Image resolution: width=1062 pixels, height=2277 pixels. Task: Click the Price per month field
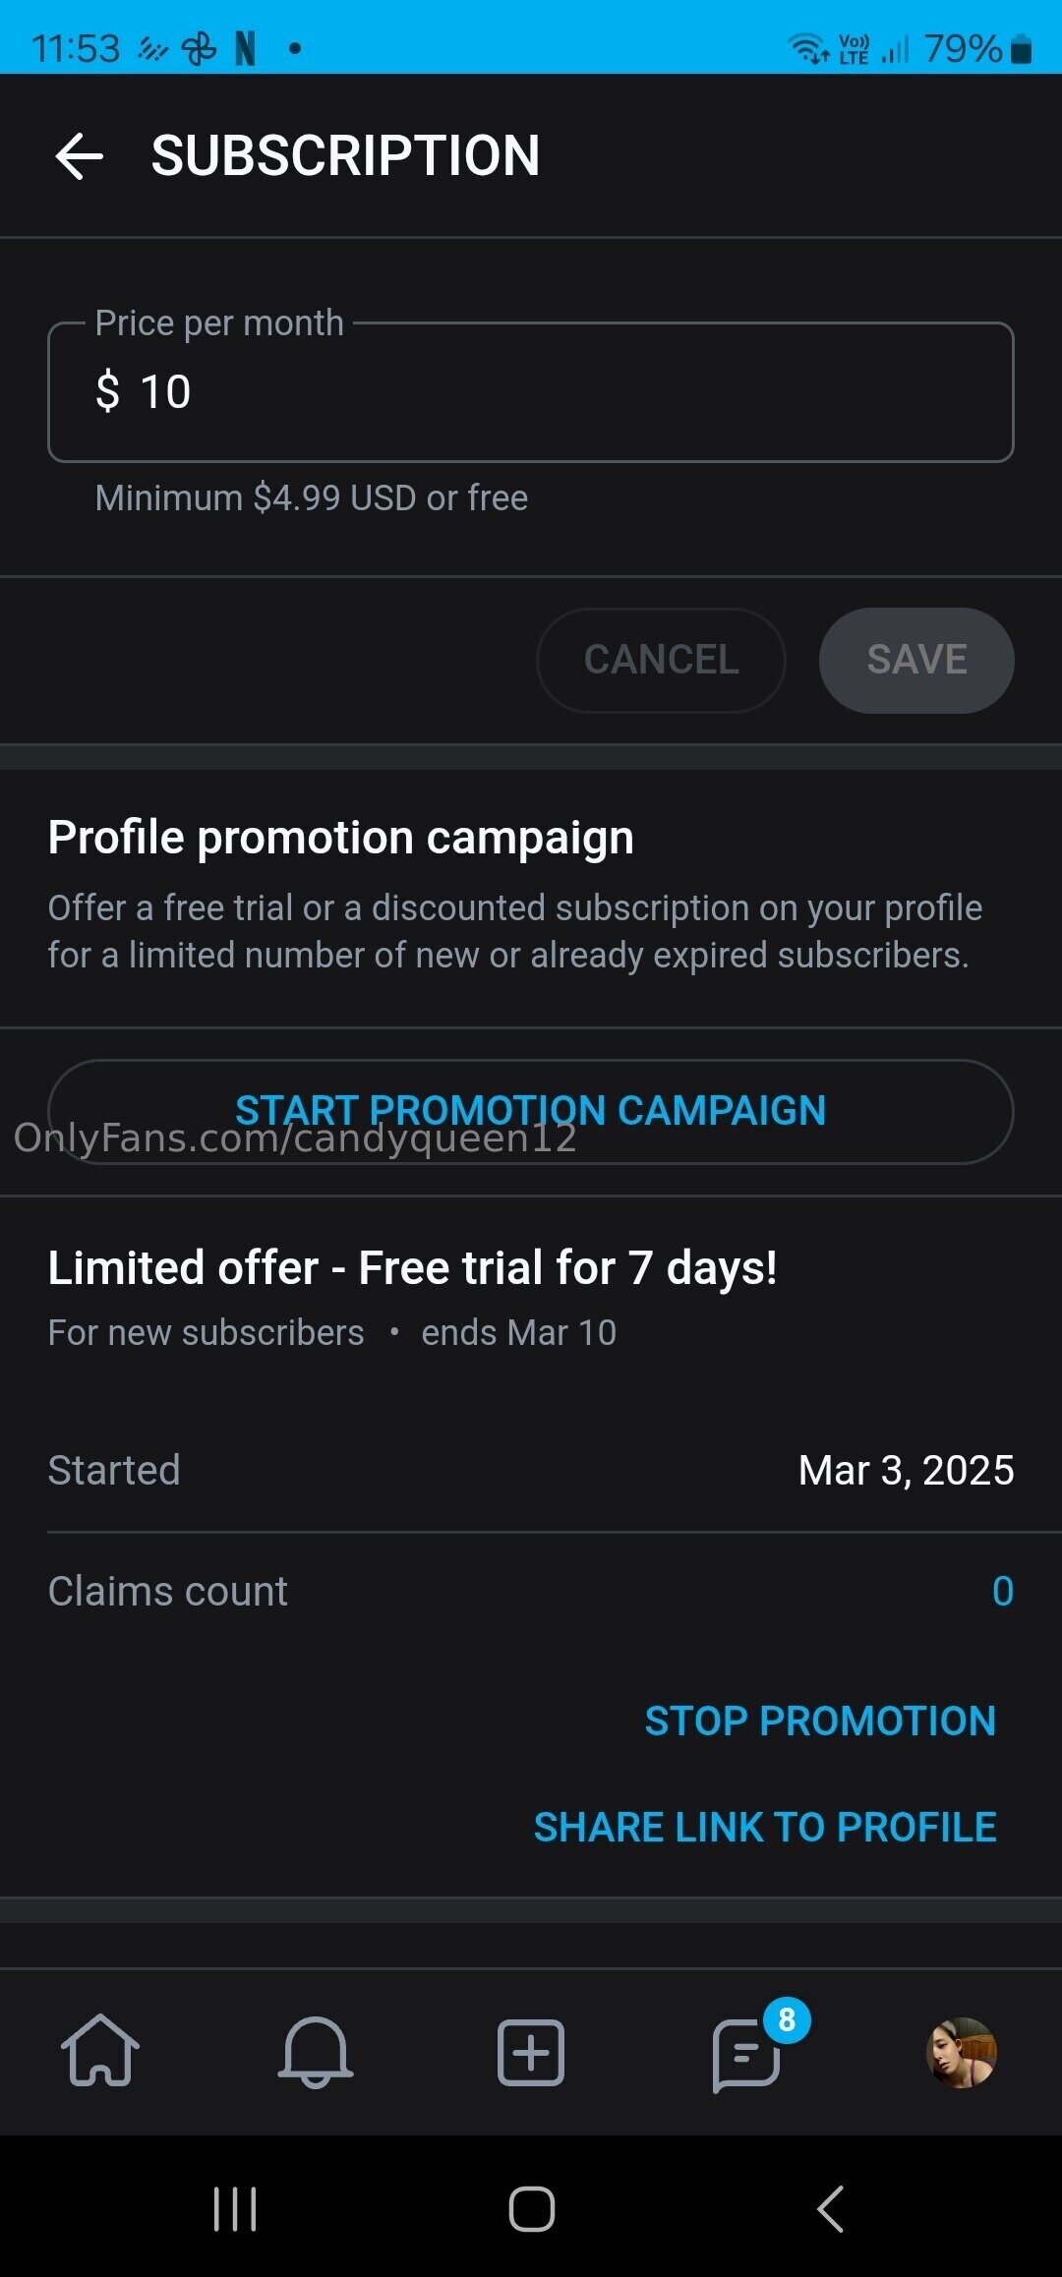(x=531, y=392)
